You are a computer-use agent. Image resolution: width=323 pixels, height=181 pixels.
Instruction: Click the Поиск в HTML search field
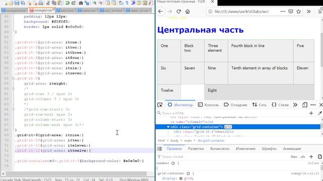pos(232,113)
